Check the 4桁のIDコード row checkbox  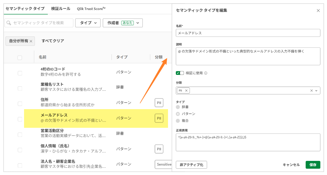click(20, 73)
